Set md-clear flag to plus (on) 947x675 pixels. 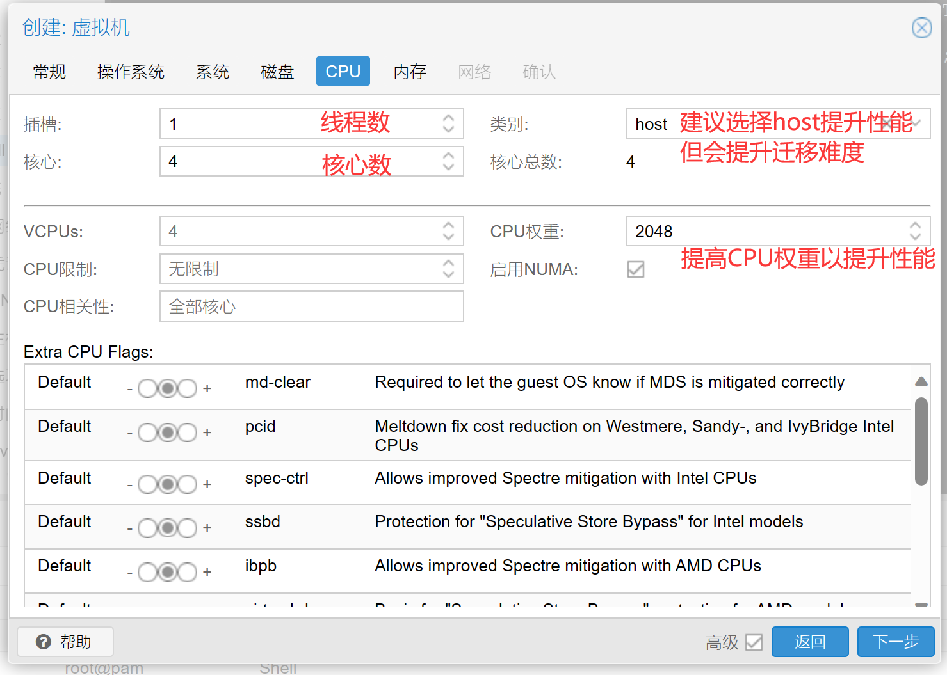click(x=188, y=388)
